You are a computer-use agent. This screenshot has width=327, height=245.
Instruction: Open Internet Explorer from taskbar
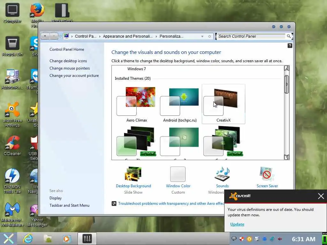pos(28,239)
